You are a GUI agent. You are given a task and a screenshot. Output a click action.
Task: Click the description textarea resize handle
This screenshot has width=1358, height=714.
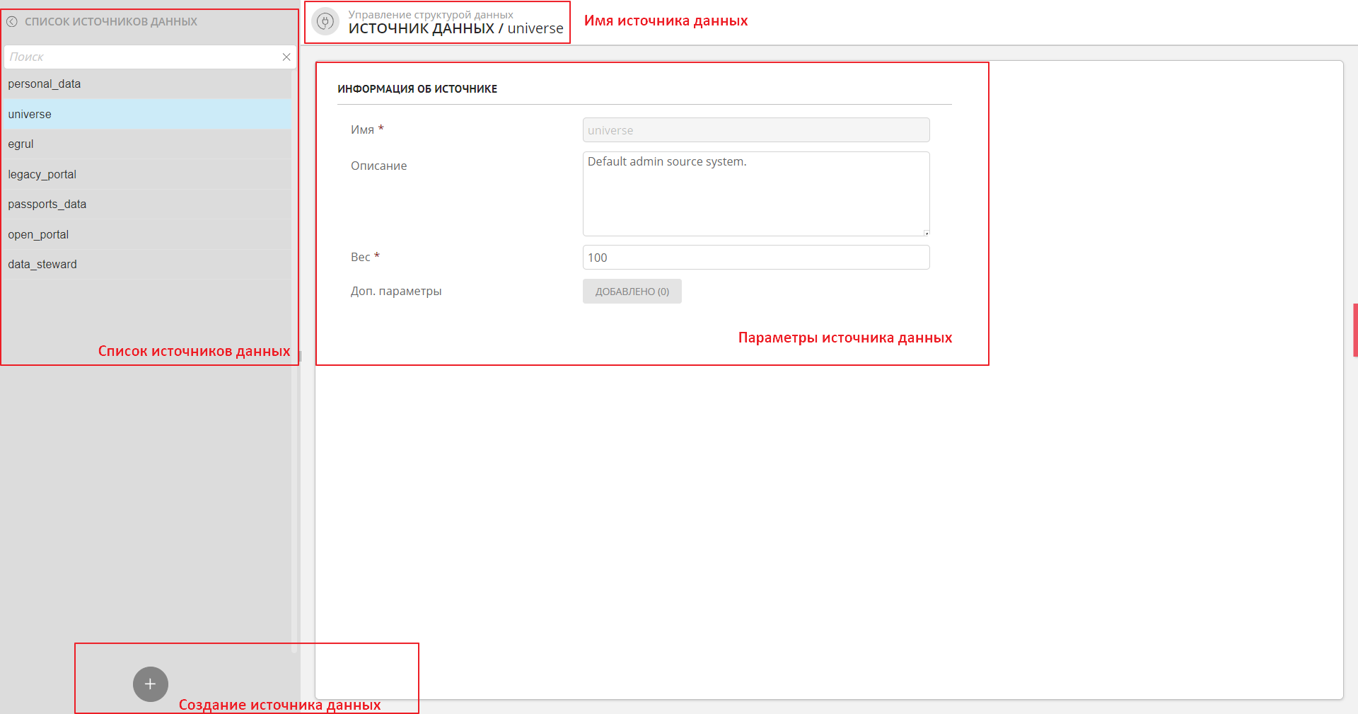tap(926, 233)
